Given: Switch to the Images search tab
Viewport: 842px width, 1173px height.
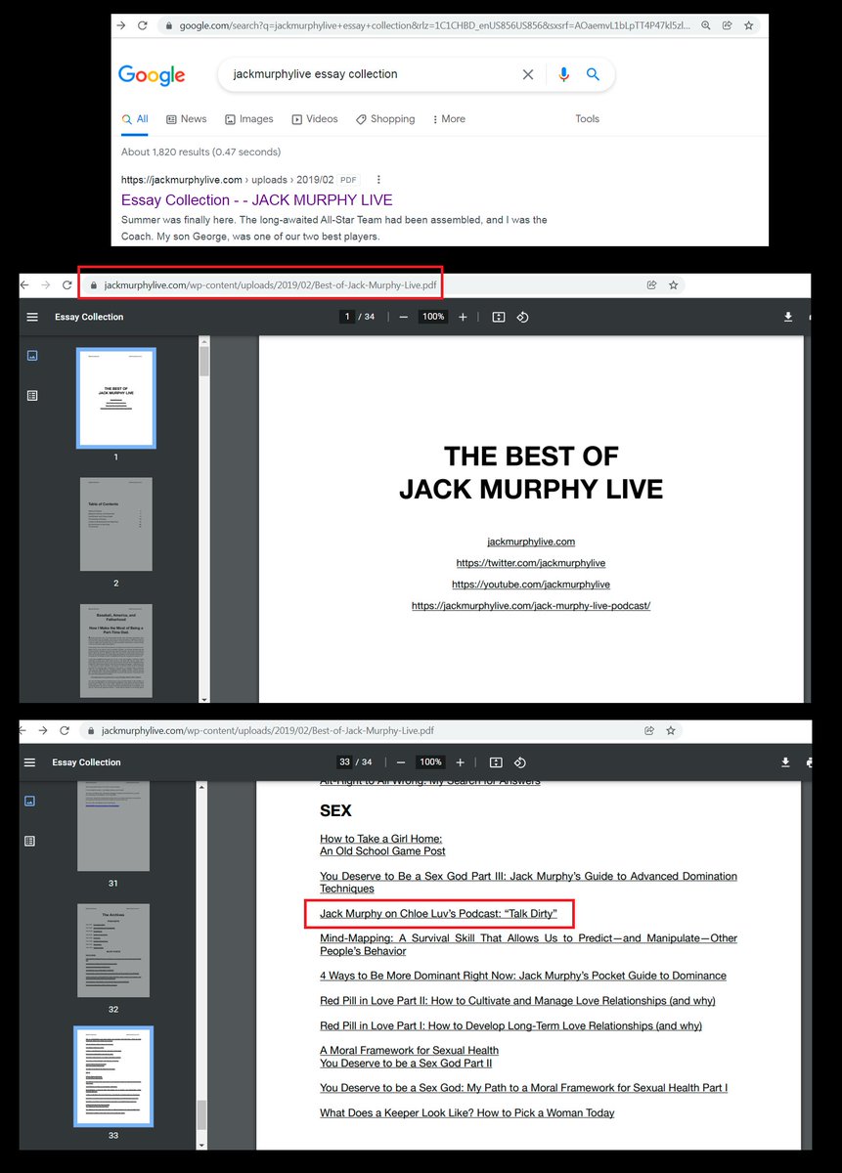Looking at the screenshot, I should click(248, 119).
